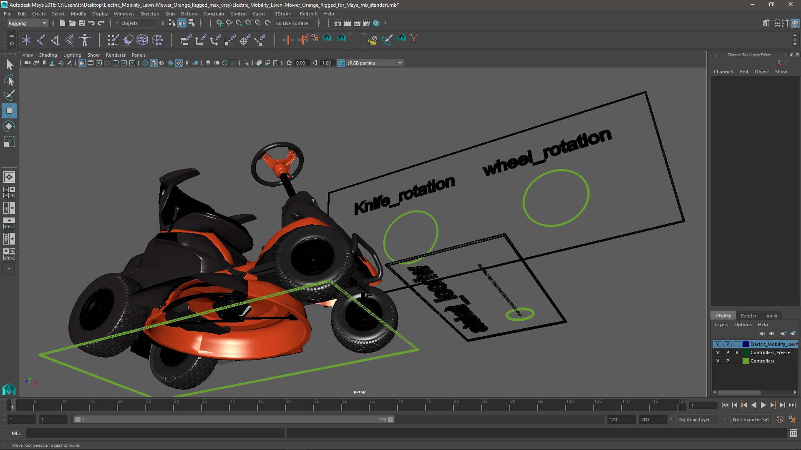Image resolution: width=801 pixels, height=450 pixels.
Task: Activate the Paint Selection tool
Action: coord(9,95)
